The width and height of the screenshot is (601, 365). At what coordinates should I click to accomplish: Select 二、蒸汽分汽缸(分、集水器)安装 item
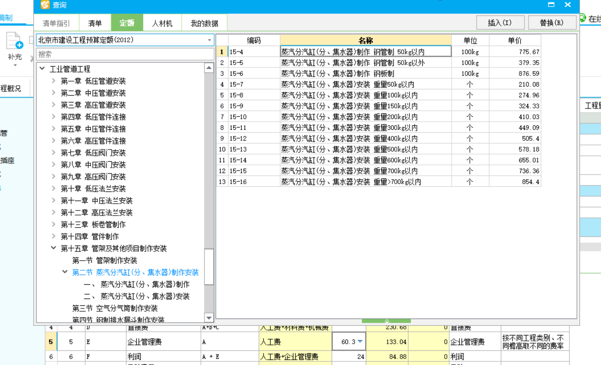[137, 296]
